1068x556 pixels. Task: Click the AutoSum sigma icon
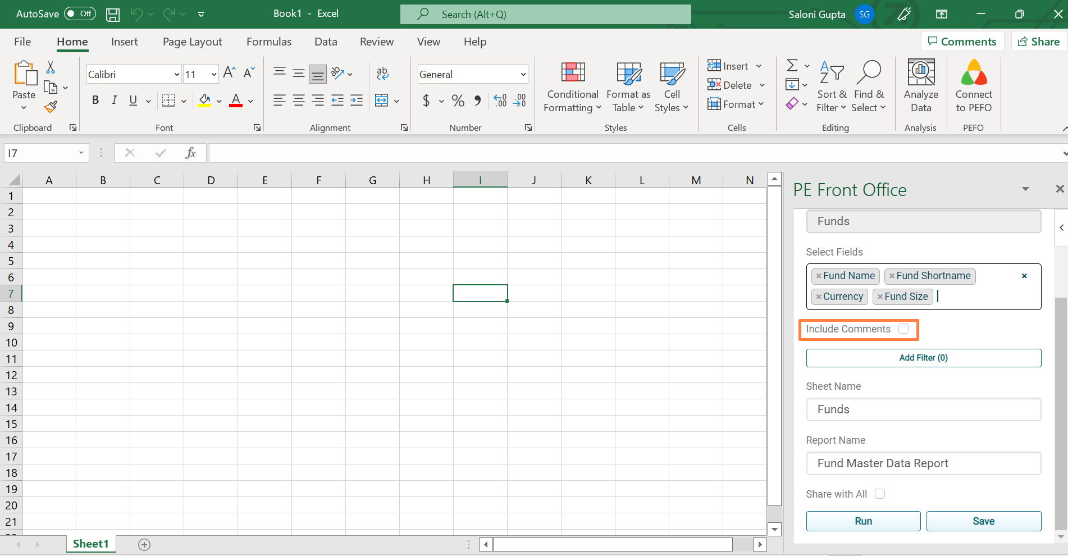[792, 66]
